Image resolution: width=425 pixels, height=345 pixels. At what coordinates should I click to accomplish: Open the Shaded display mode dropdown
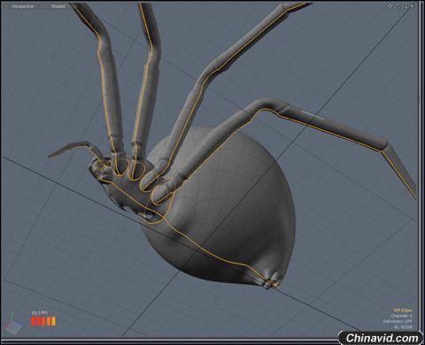point(58,6)
